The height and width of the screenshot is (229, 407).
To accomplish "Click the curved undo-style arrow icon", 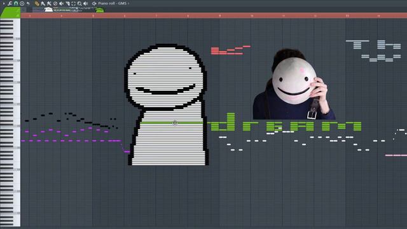I will [28, 3].
